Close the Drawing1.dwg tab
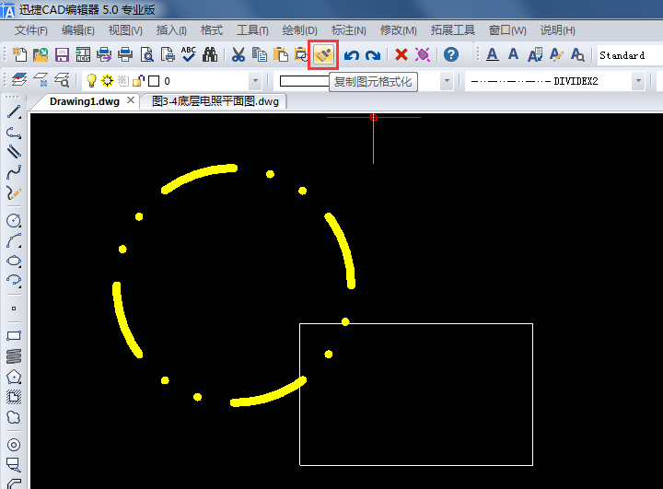The height and width of the screenshot is (489, 663). 131,100
